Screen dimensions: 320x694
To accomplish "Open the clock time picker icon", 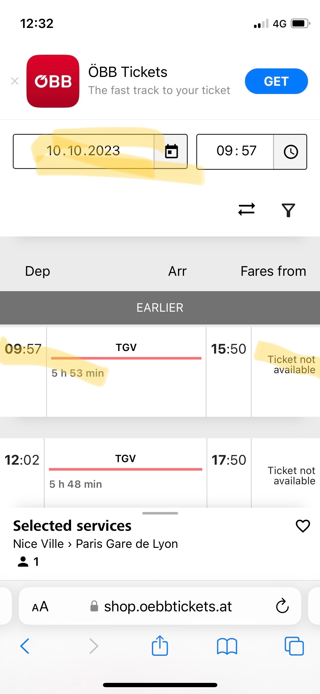I will tap(291, 152).
